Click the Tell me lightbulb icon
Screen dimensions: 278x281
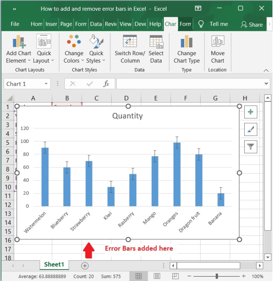click(201, 24)
